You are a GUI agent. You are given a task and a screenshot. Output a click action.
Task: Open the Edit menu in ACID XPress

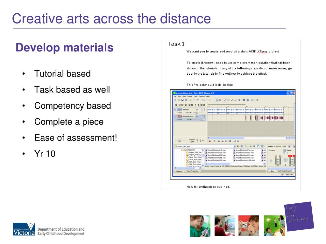[x=179, y=97]
